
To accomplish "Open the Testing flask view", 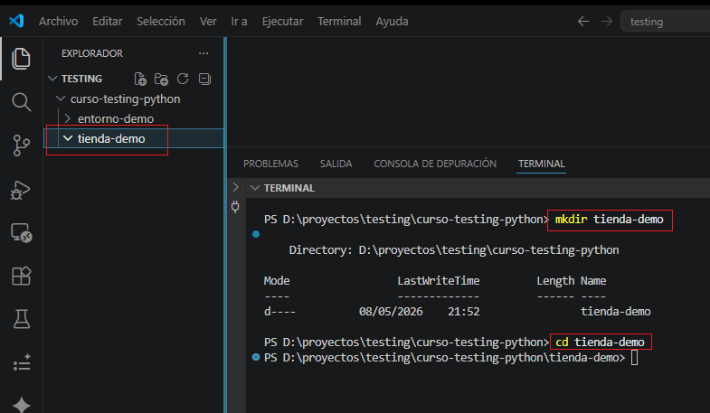I will click(22, 319).
